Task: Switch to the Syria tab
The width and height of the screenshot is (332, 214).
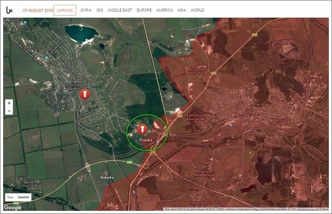Action: click(86, 10)
